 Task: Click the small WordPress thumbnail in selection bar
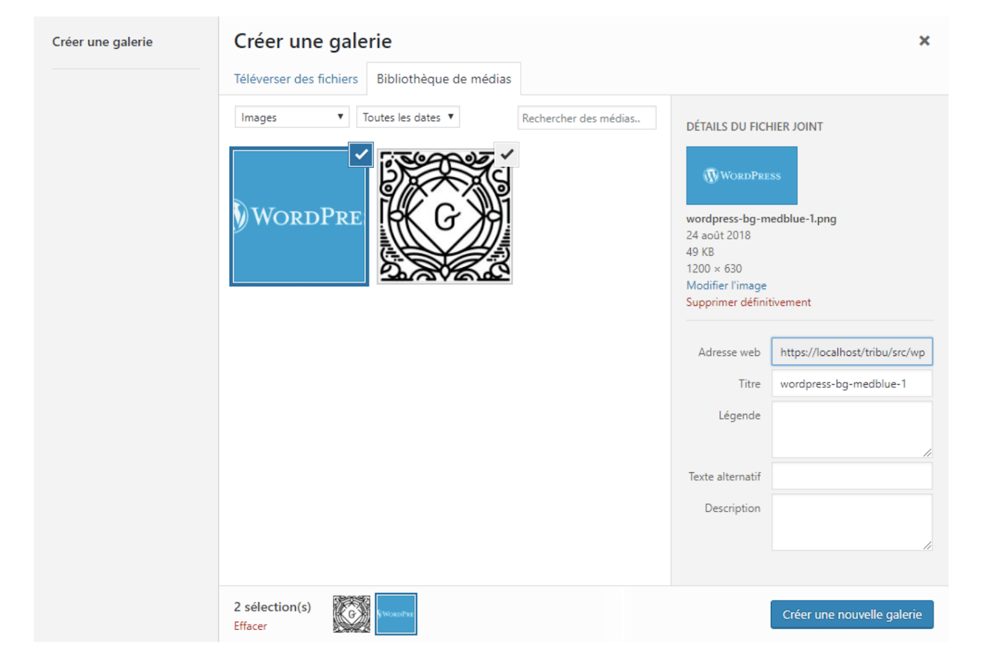[x=396, y=614]
